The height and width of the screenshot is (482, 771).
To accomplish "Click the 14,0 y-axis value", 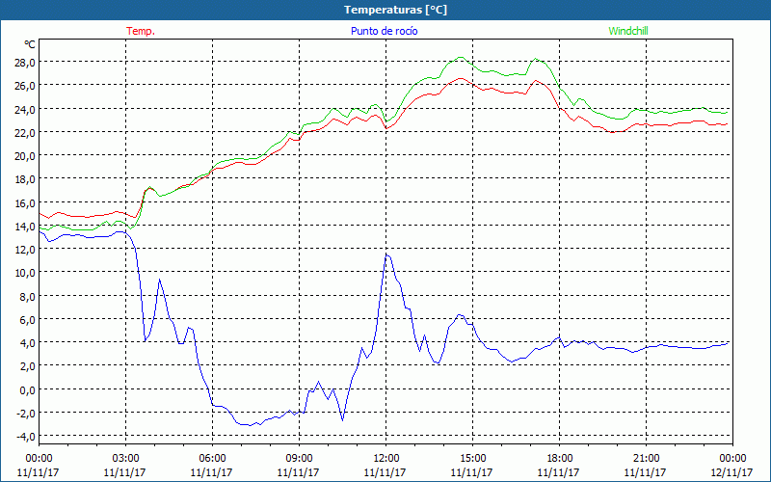I will (26, 227).
